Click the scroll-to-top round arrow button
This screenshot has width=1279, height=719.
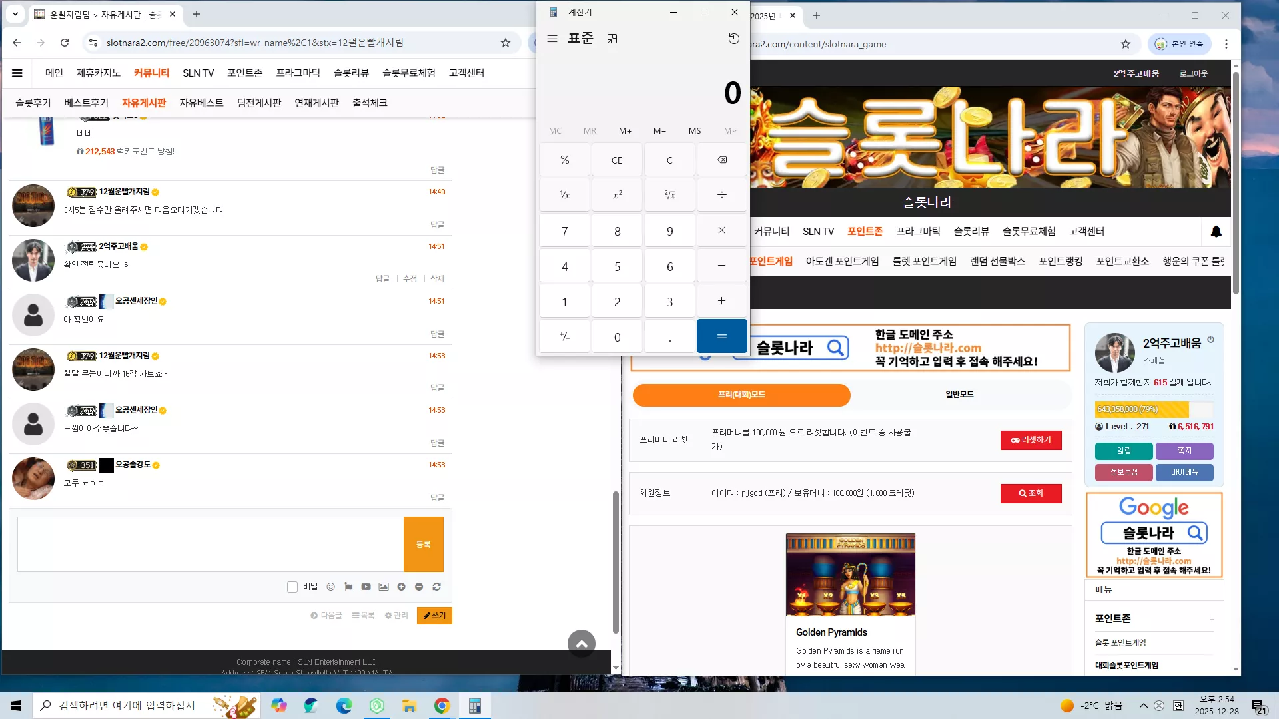click(x=582, y=644)
